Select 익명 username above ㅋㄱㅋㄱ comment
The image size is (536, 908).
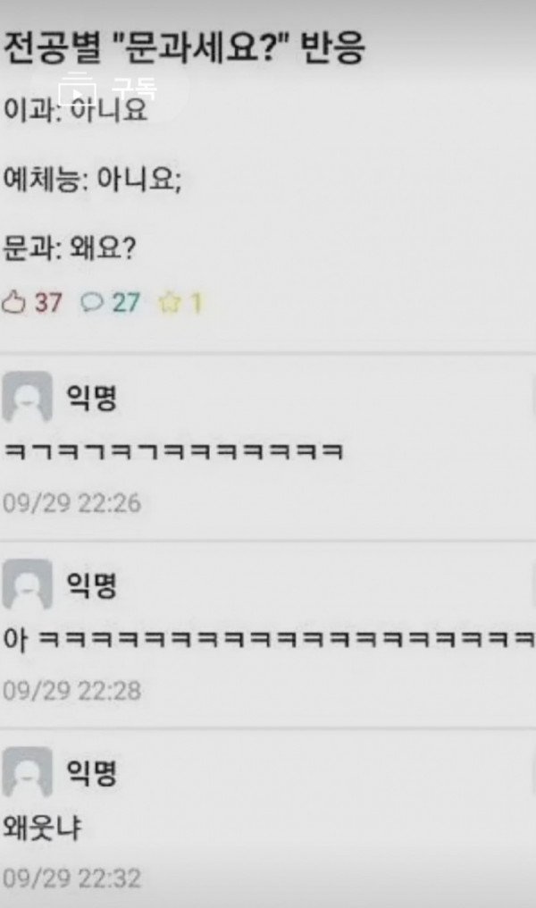point(92,397)
